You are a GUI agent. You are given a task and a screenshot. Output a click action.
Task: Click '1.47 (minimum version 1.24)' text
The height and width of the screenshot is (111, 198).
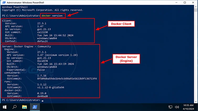57,55
